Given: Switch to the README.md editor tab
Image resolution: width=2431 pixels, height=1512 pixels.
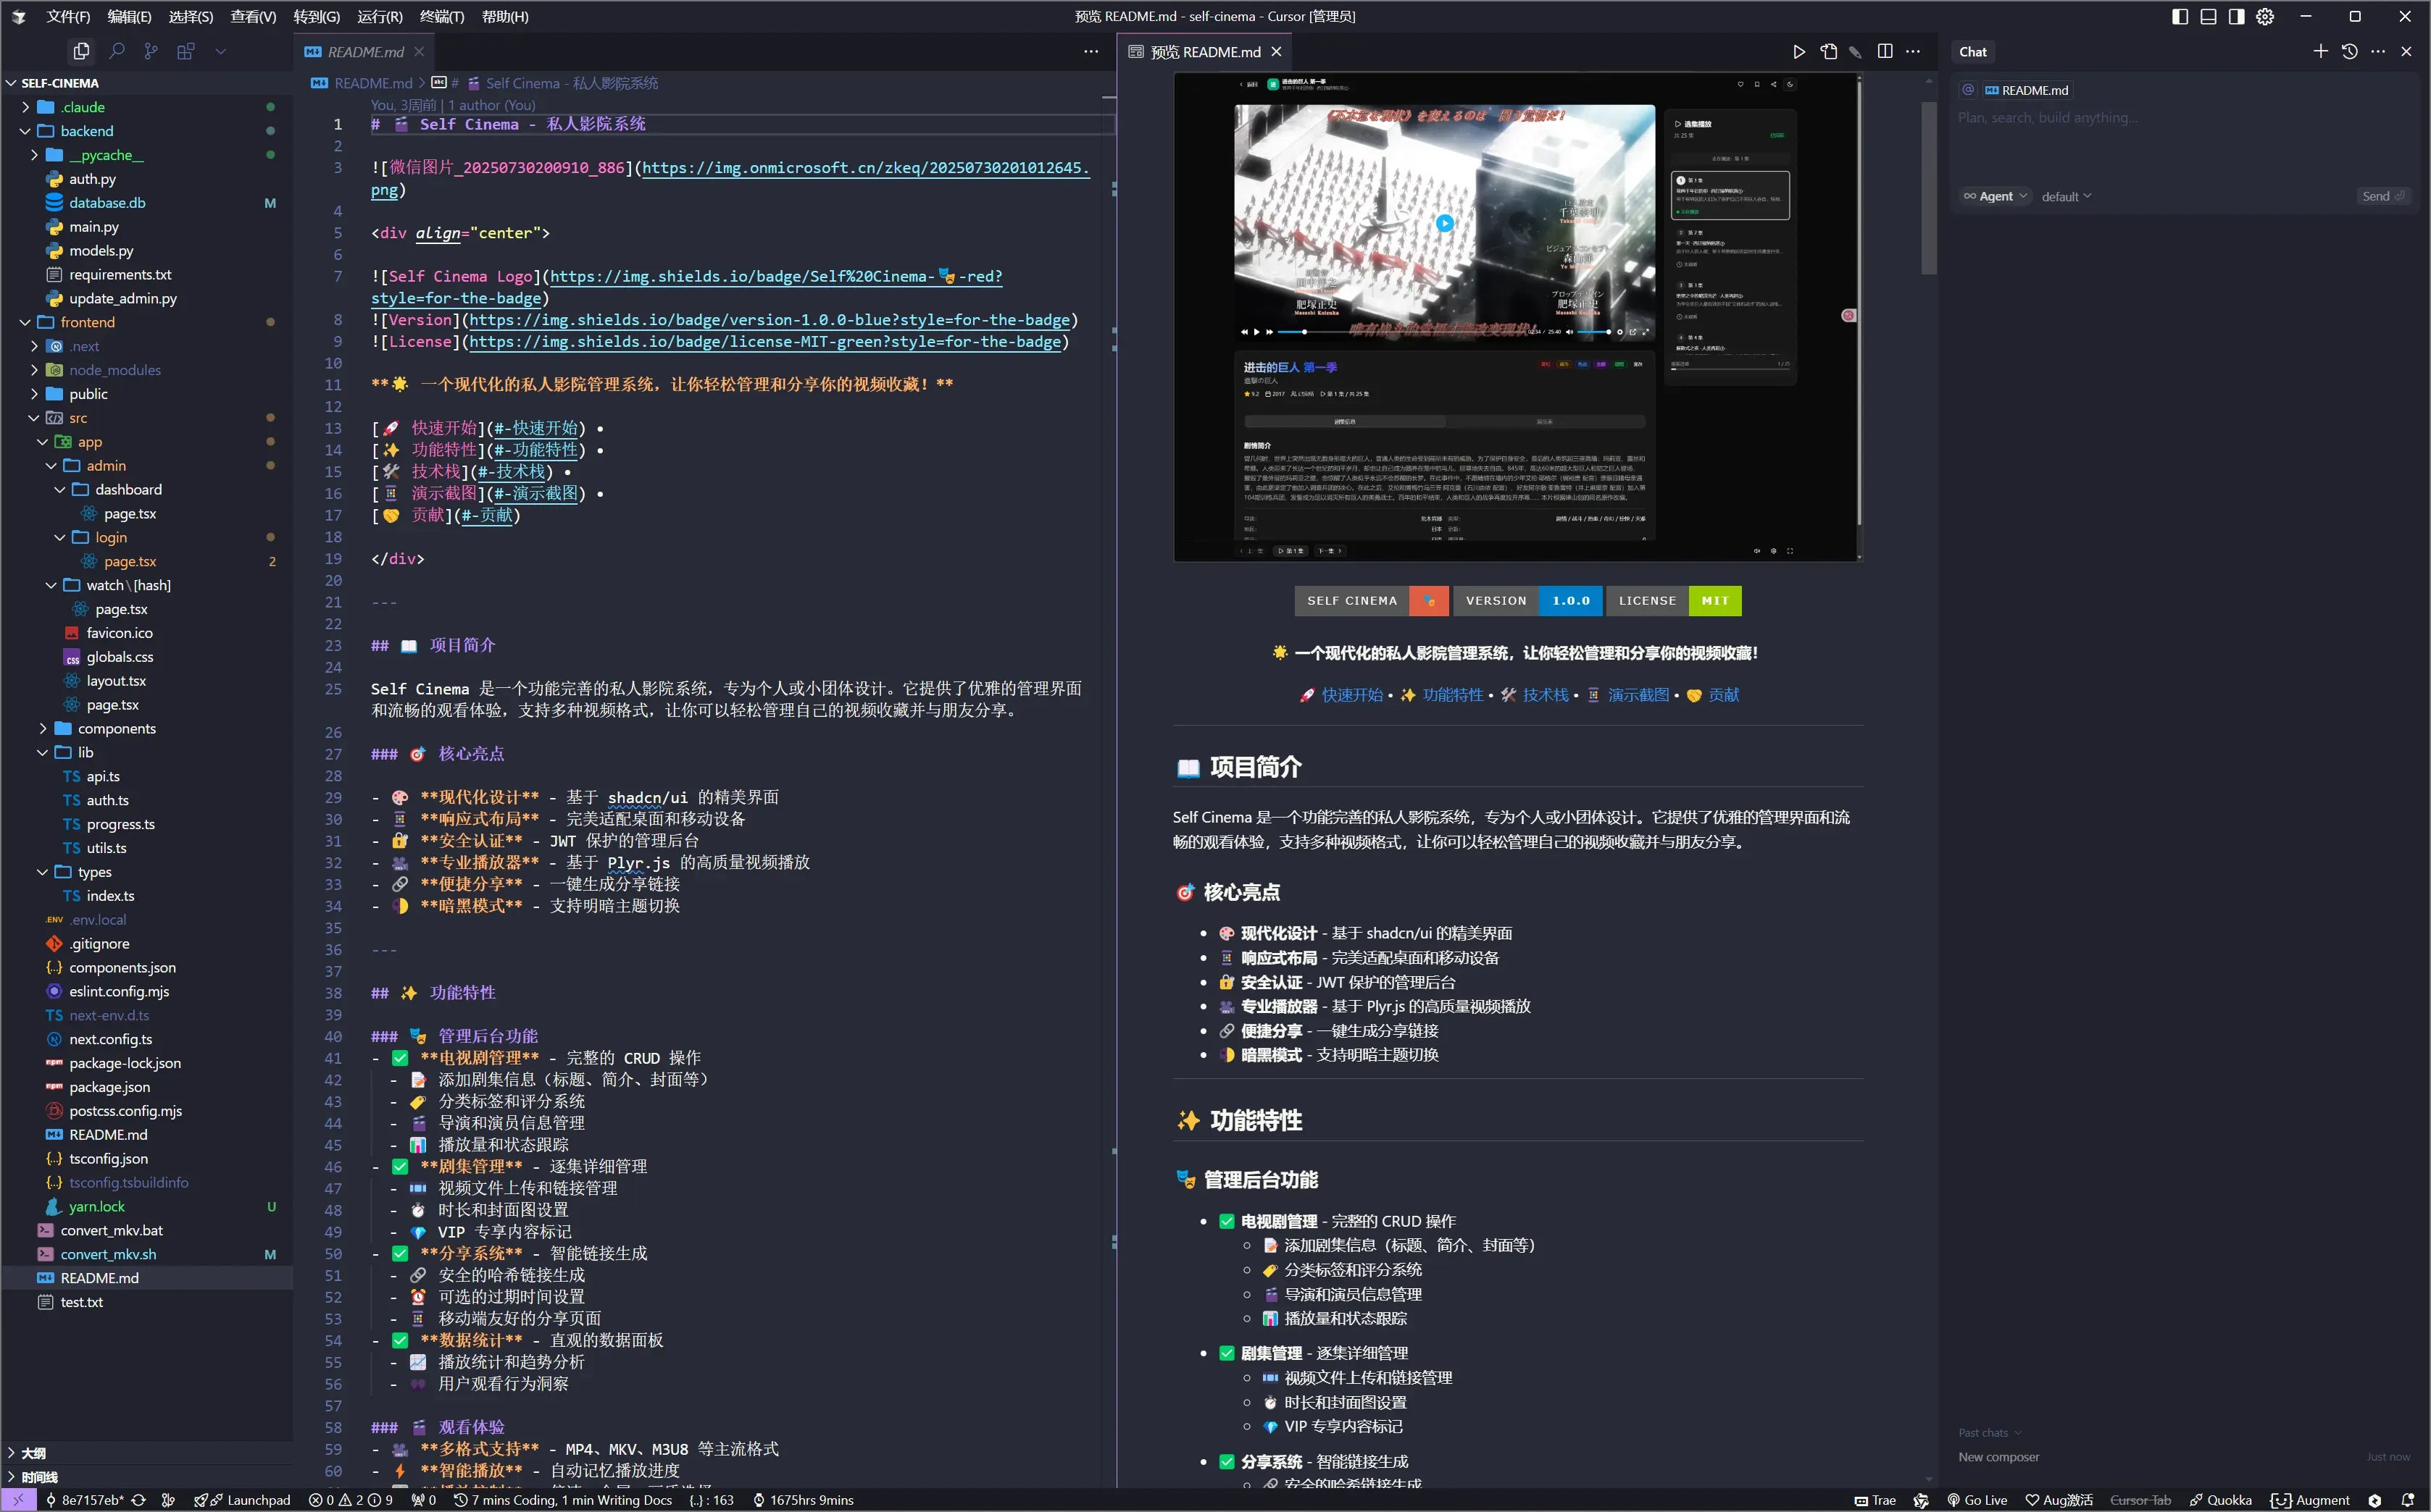Looking at the screenshot, I should [364, 52].
